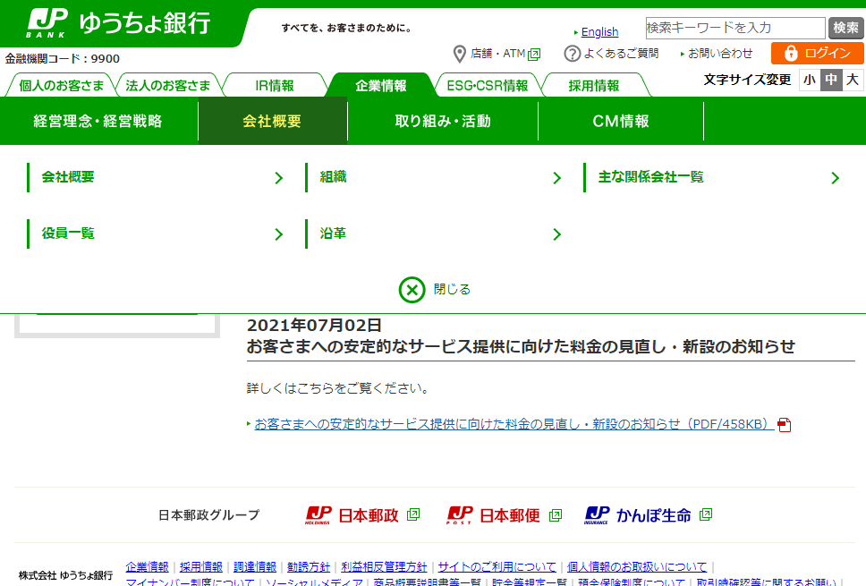Expand the CM情報 mega menu
Screen dimensions: 866x586
(621, 122)
